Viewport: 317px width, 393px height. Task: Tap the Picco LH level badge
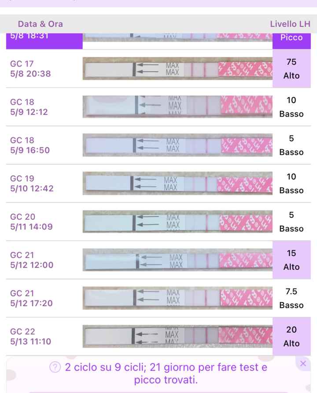click(291, 38)
